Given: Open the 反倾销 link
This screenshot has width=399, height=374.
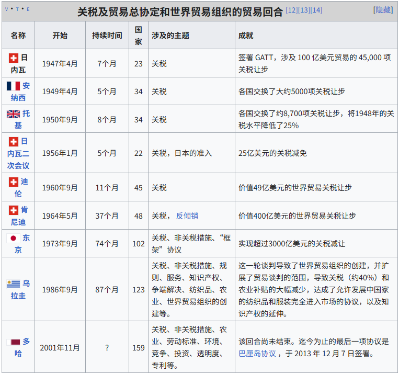Looking at the screenshot, I should click(187, 216).
